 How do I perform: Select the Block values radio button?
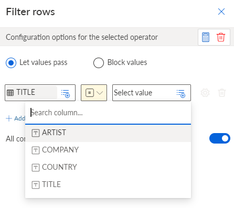(99, 63)
